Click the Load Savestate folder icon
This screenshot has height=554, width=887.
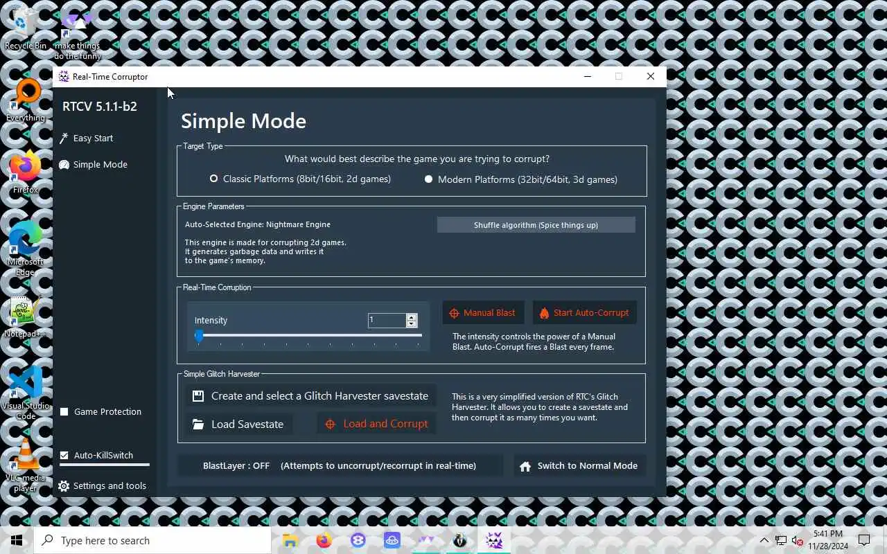tap(198, 425)
